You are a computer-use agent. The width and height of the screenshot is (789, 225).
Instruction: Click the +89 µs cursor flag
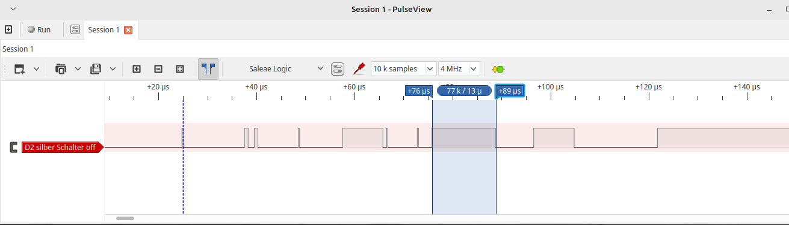[509, 91]
